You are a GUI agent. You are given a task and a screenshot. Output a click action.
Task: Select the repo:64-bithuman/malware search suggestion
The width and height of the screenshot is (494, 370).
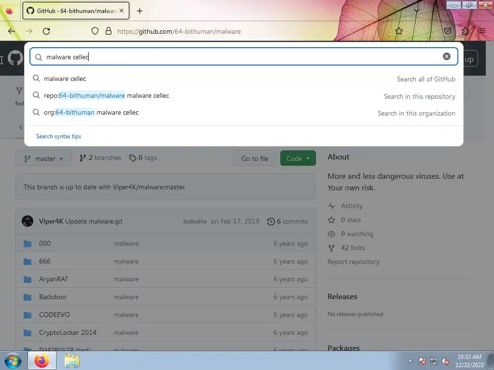pyautogui.click(x=244, y=96)
